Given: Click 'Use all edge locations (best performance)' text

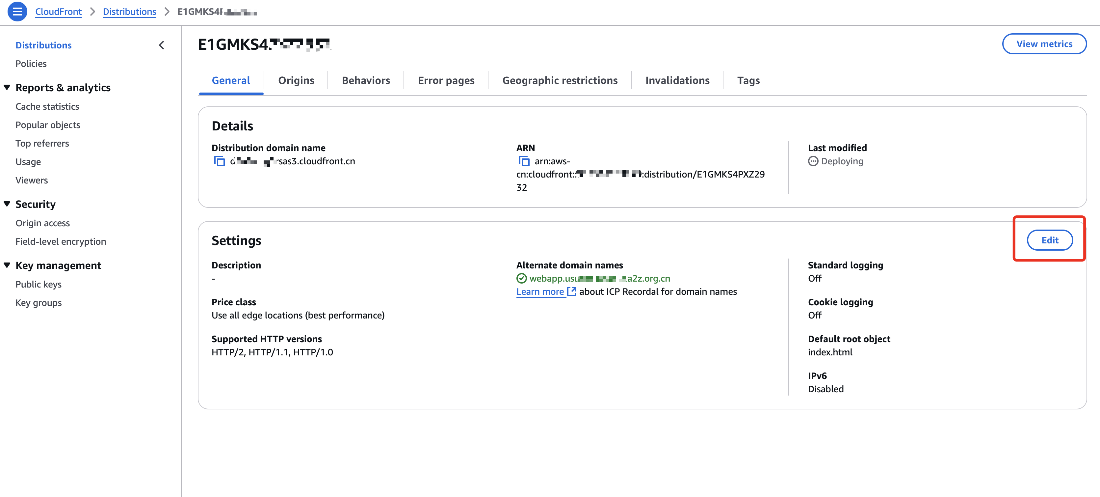Looking at the screenshot, I should click(298, 316).
